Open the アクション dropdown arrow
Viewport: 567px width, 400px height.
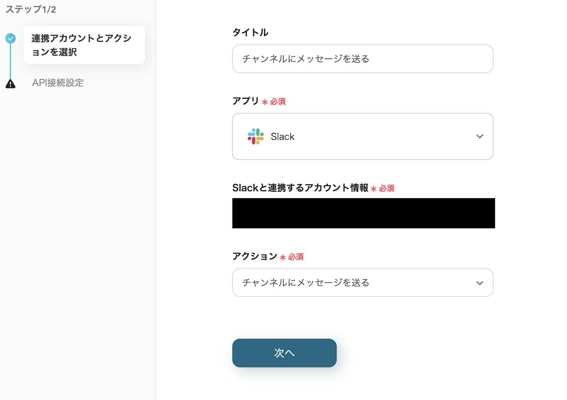479,283
